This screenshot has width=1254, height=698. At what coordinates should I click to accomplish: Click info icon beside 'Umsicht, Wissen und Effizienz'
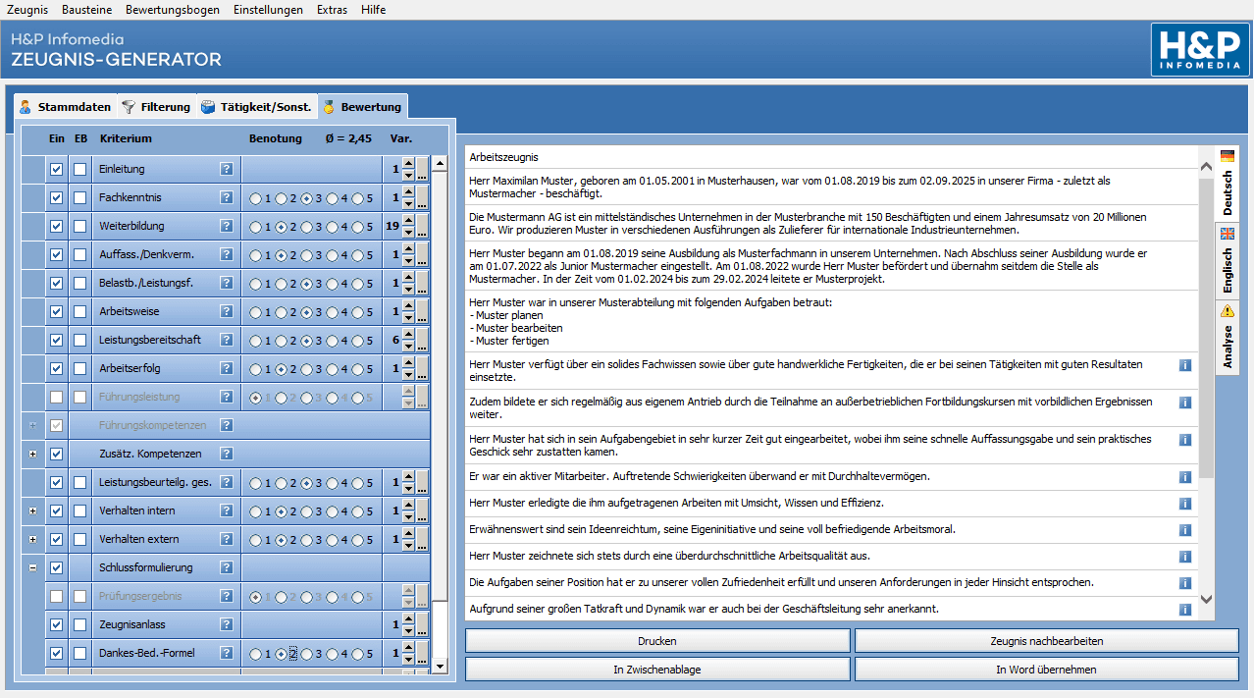coord(1184,504)
